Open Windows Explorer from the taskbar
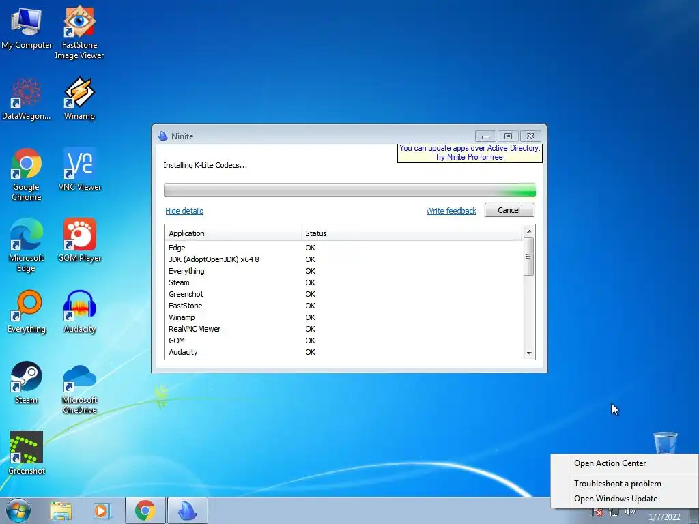The height and width of the screenshot is (524, 699). tap(61, 511)
